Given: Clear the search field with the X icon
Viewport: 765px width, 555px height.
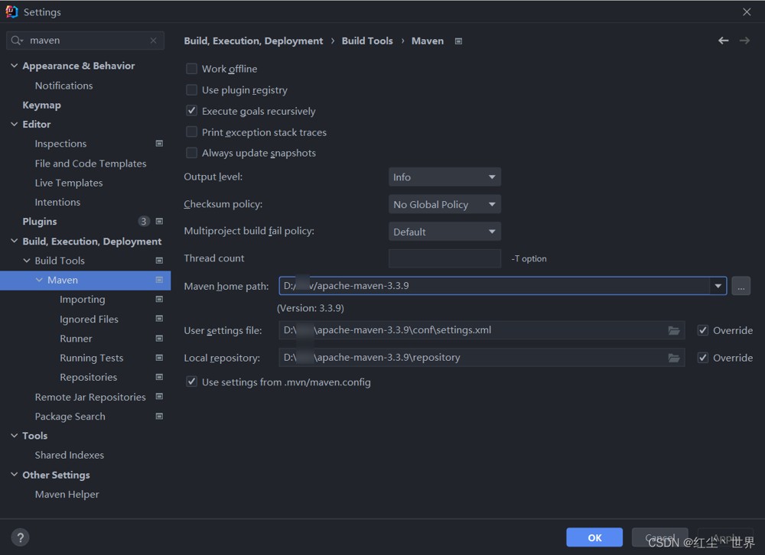Looking at the screenshot, I should (153, 41).
